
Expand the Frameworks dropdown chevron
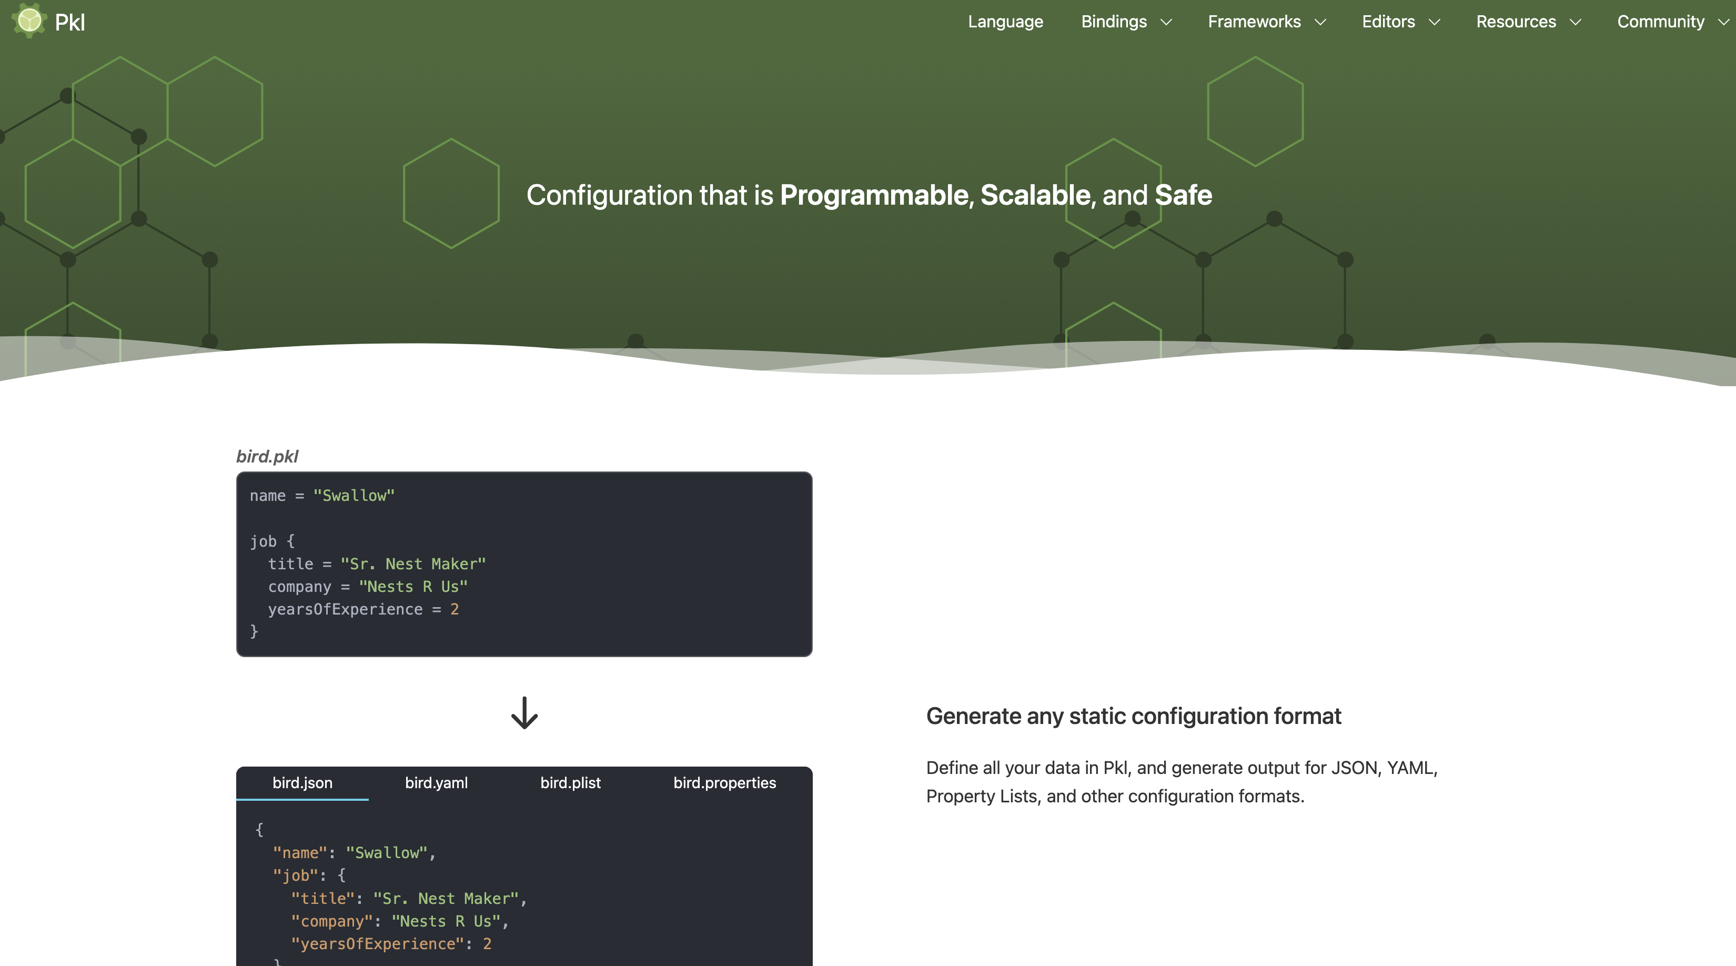[1320, 22]
